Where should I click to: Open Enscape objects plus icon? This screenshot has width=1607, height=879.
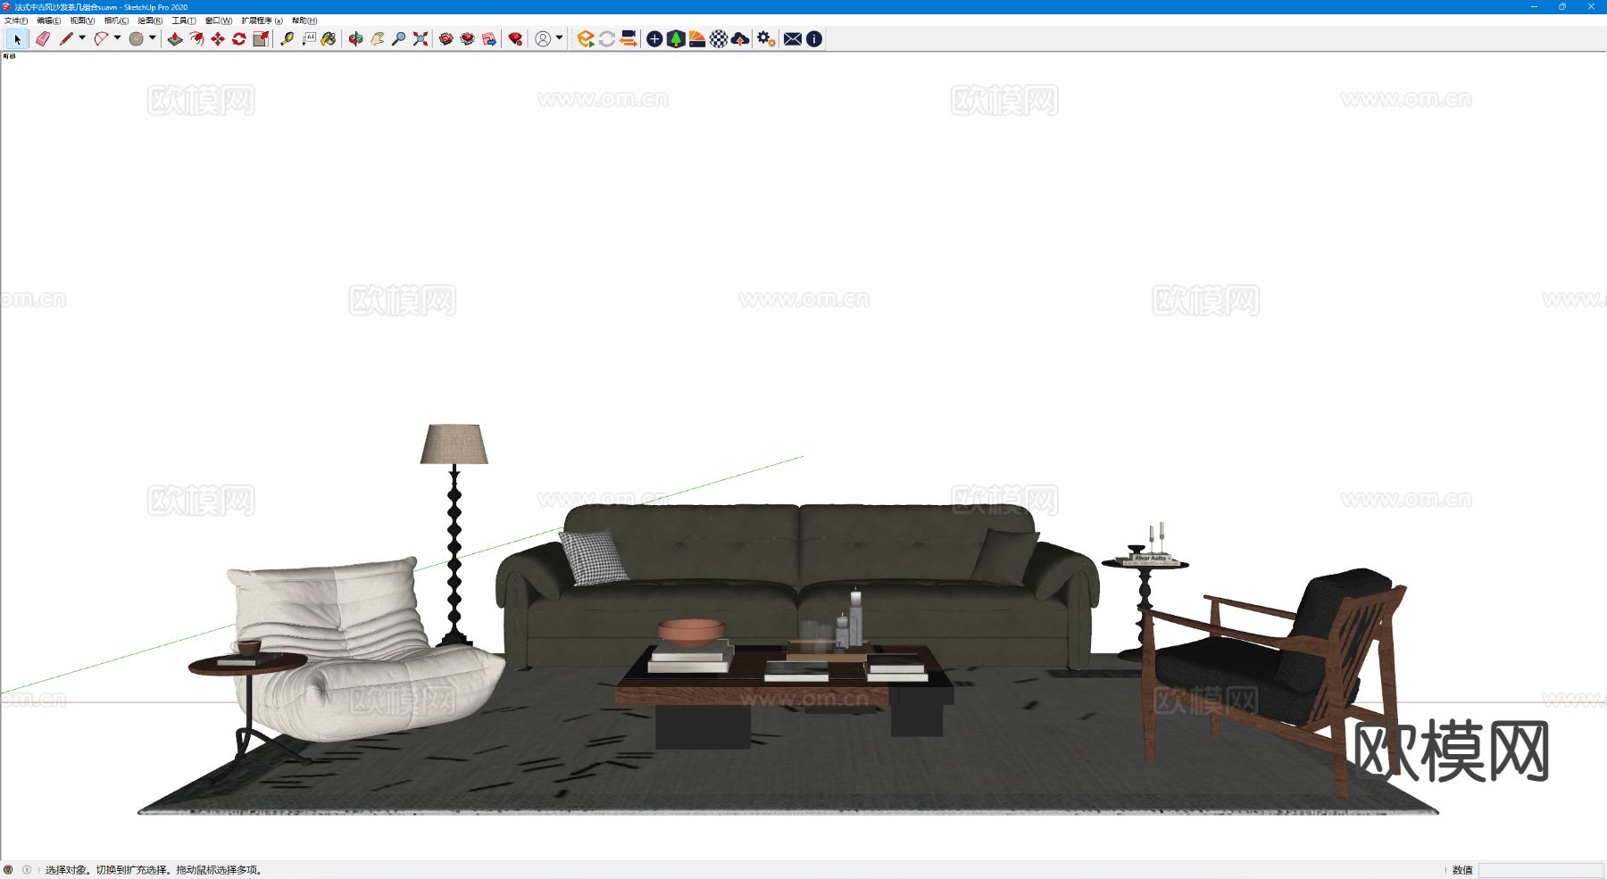tap(654, 38)
